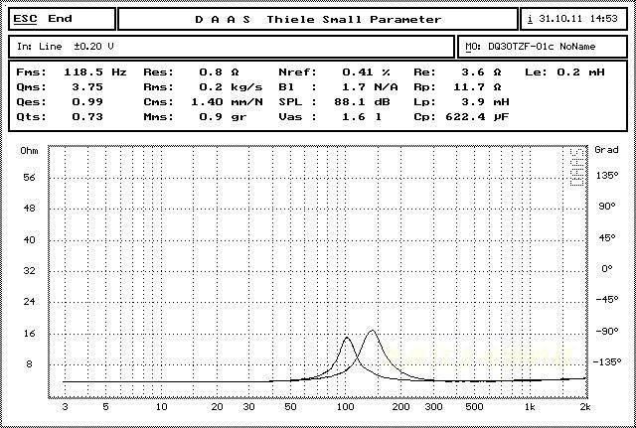Click the Grad phase axis label
Viewport: 636px width, 428px height.
point(606,150)
